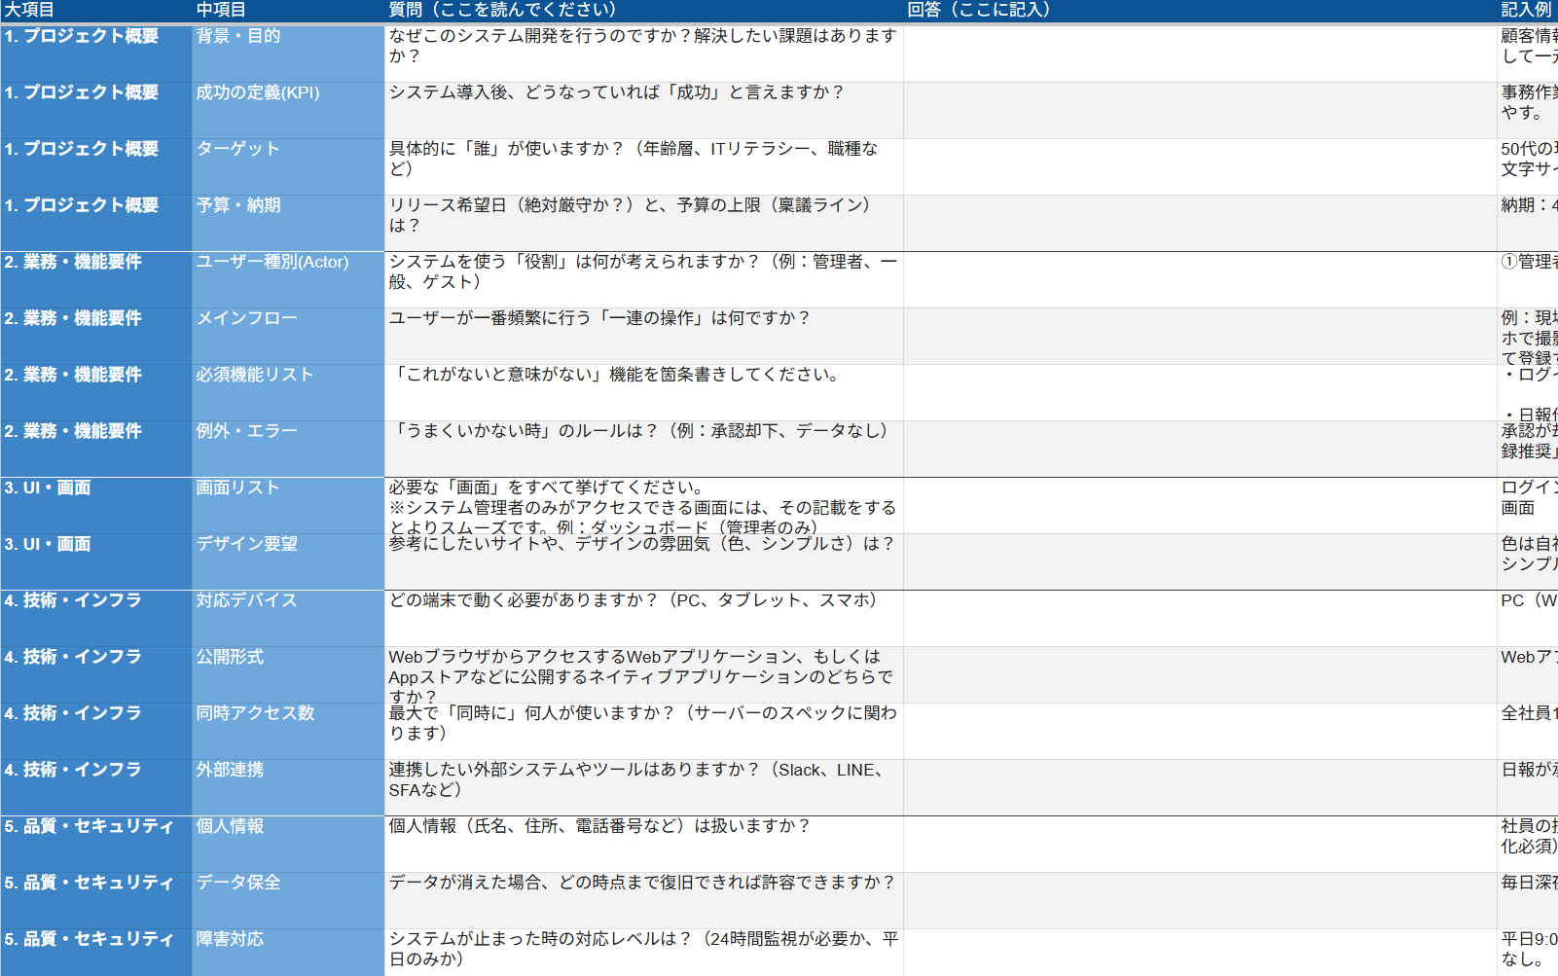This screenshot has height=976, width=1558.
Task: Select the answer cell in 予算・納期 row
Action: click(x=1199, y=224)
